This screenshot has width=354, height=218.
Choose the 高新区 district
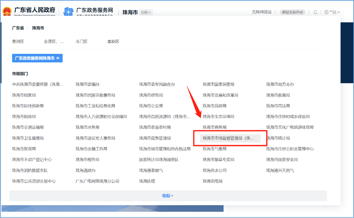[113, 42]
